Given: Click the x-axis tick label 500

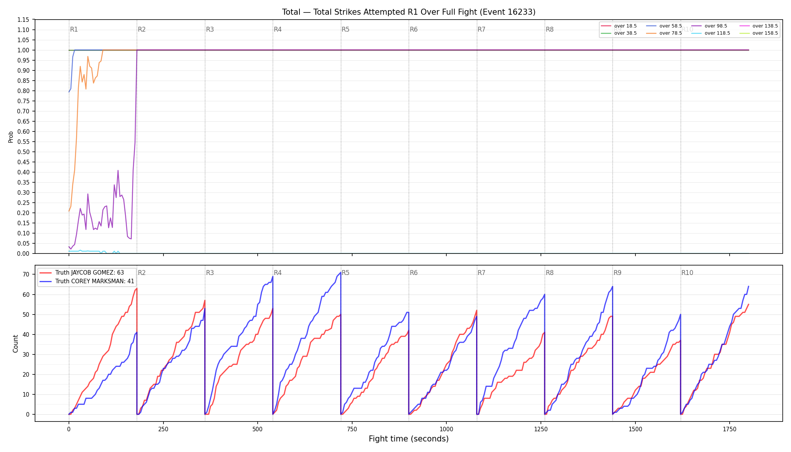Looking at the screenshot, I should point(258,429).
